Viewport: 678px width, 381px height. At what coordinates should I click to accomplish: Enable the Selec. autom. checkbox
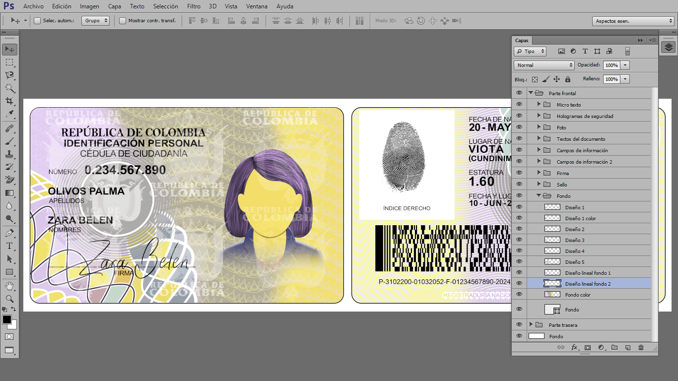click(x=37, y=21)
